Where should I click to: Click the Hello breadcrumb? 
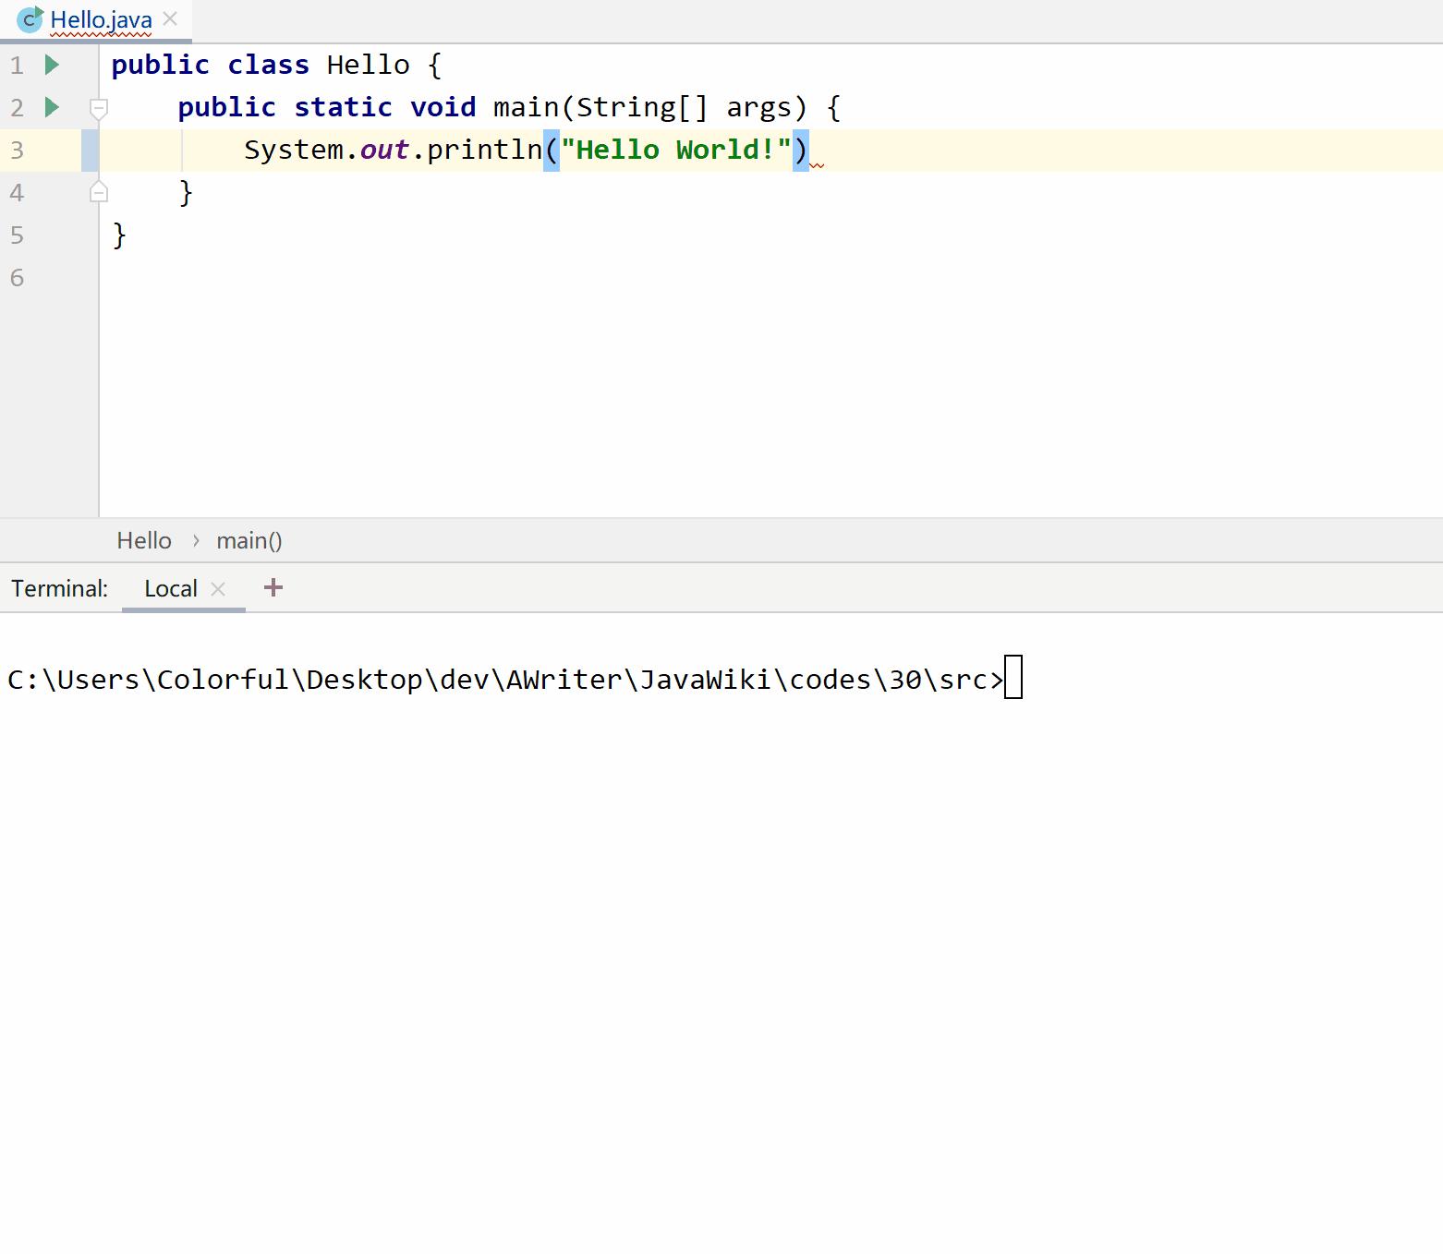[x=144, y=540]
